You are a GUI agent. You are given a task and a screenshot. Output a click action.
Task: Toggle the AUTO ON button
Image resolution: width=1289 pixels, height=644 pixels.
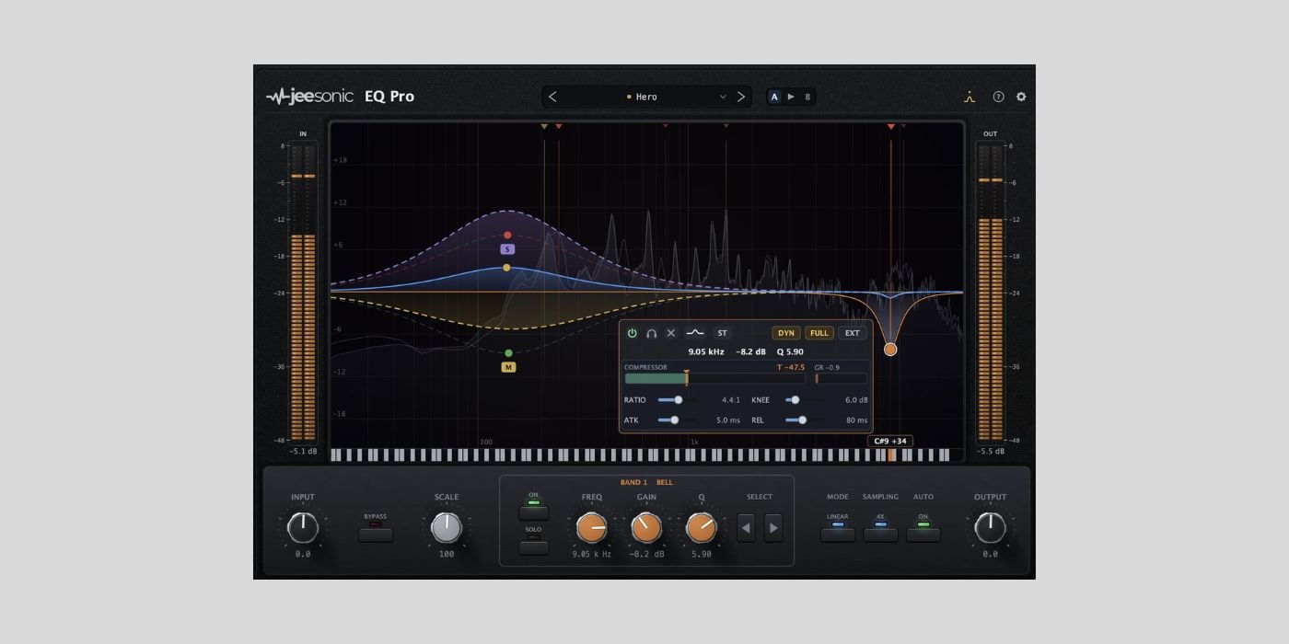coord(923,534)
